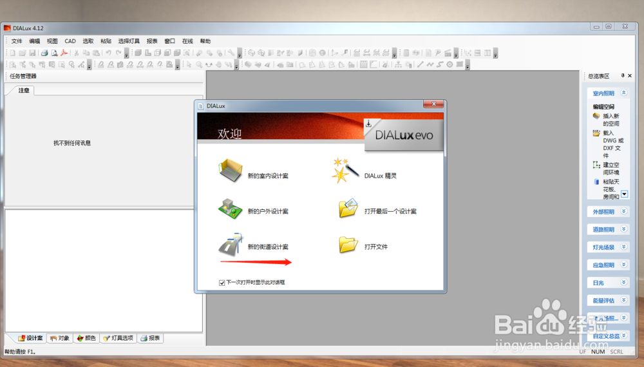Select the 注意 tab in task manager
This screenshot has width=644, height=367.
24,90
